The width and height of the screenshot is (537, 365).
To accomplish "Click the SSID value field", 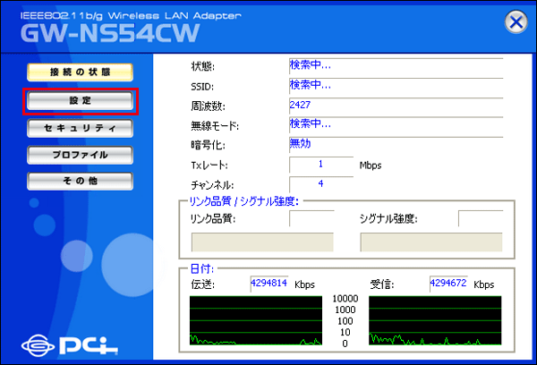I will [x=396, y=86].
